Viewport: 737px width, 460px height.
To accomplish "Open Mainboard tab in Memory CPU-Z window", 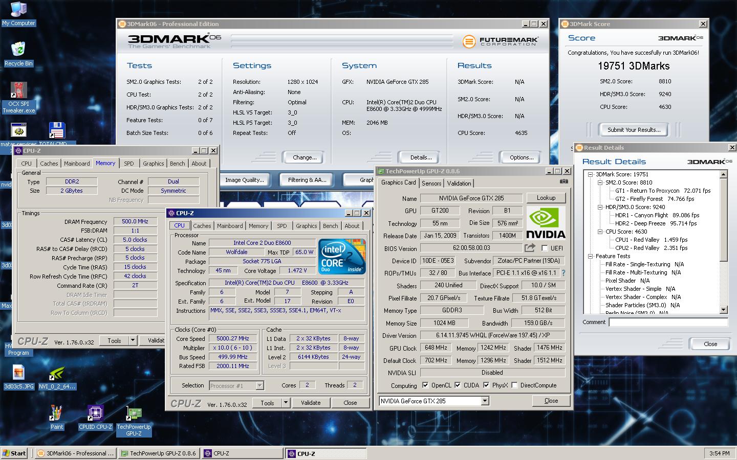I will [x=77, y=164].
